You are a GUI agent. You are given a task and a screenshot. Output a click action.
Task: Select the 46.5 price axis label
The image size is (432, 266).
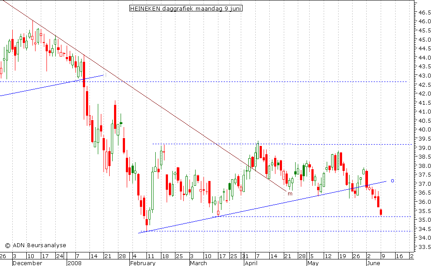[x=425, y=13]
